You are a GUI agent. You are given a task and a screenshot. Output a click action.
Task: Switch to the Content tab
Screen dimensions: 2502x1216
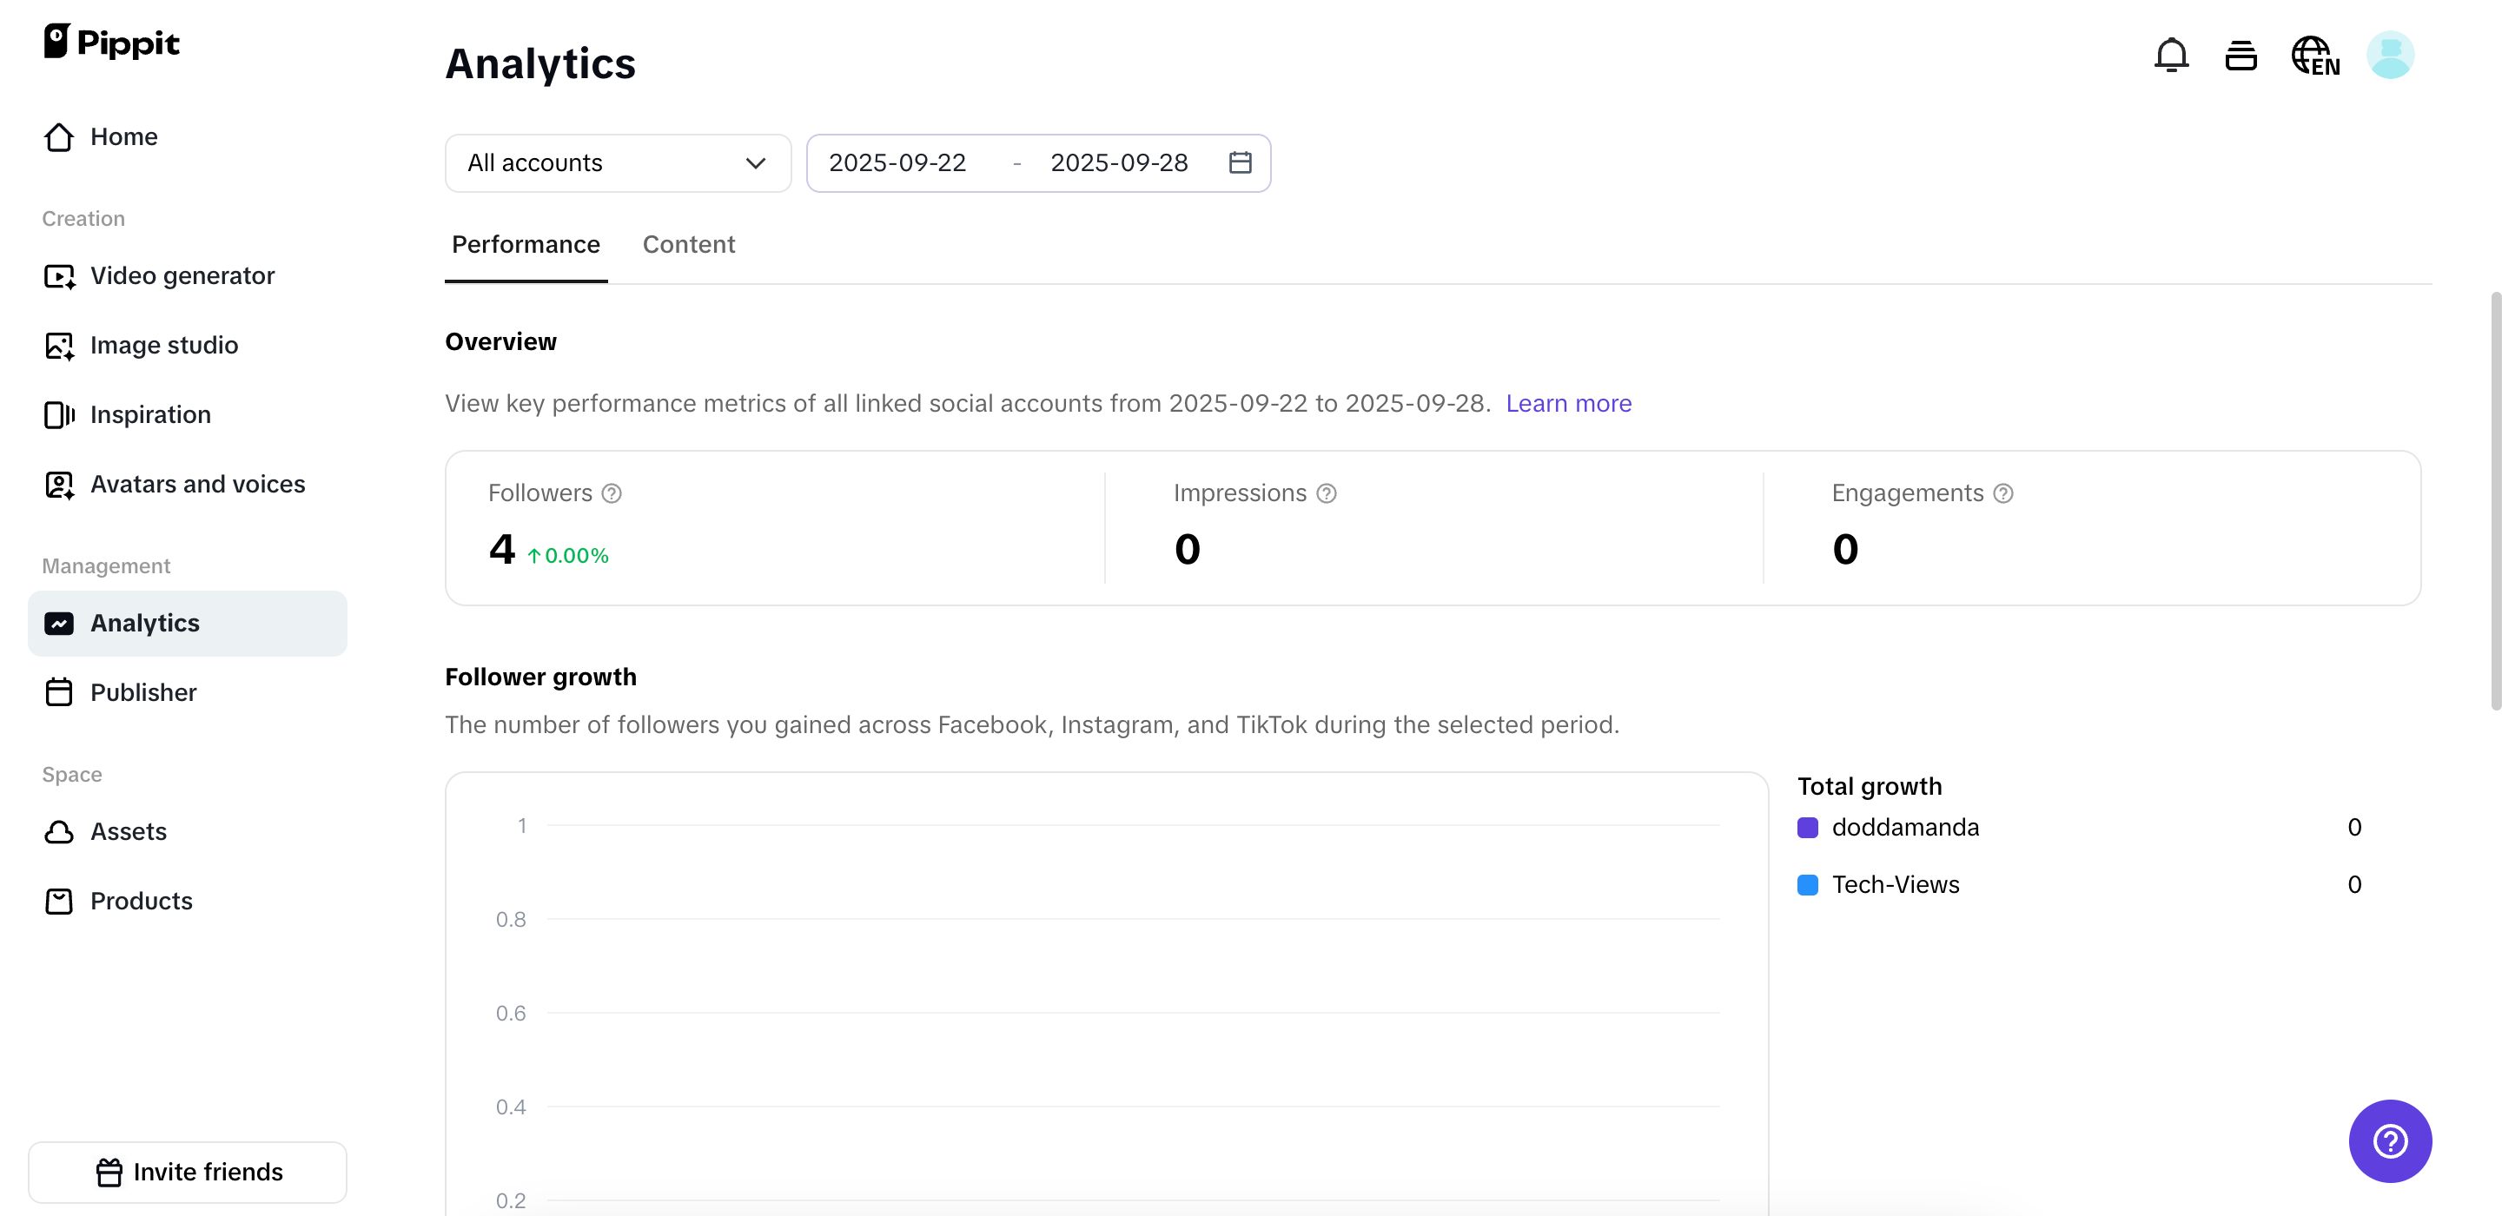tap(689, 245)
